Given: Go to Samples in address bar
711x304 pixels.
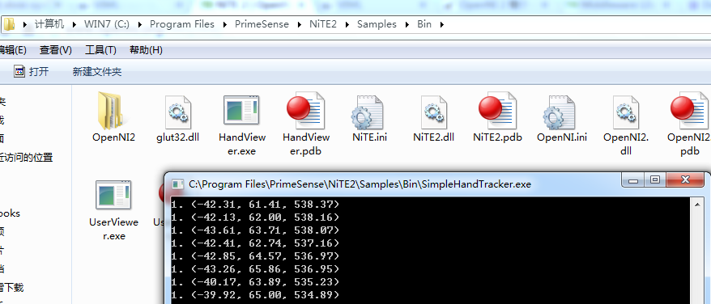Looking at the screenshot, I should 377,24.
